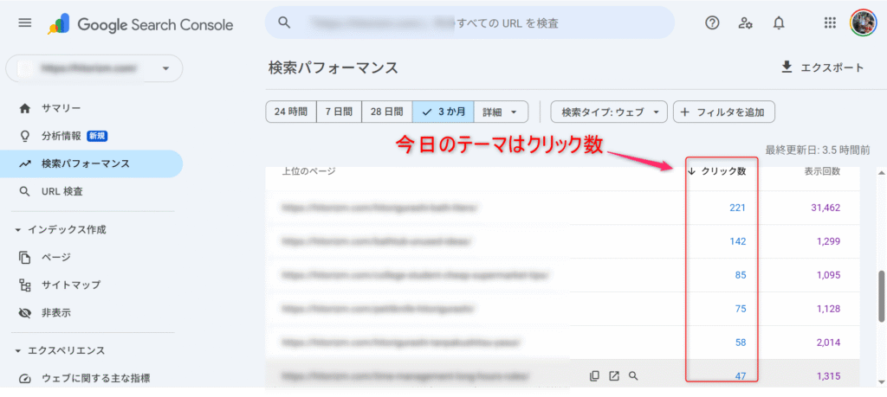The width and height of the screenshot is (887, 397).
Task: Open the hamburger main menu
Action: point(24,23)
